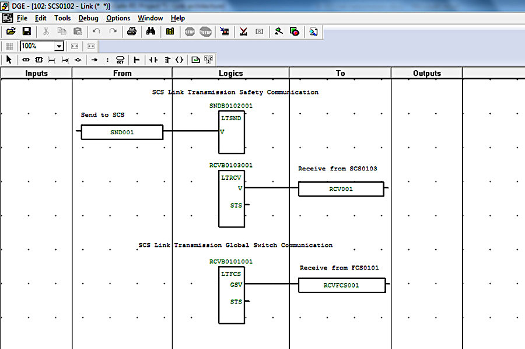525x349 pixels.
Task: Select the pointer arrow selection tool
Action: coord(9,60)
